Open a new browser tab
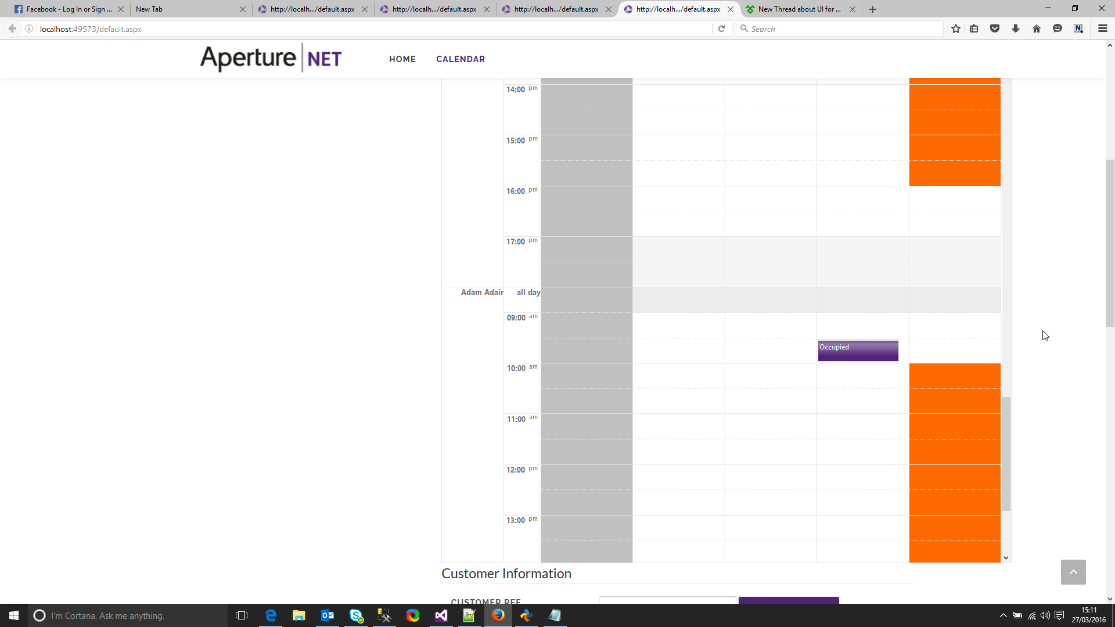Viewport: 1115px width, 627px height. point(873,9)
